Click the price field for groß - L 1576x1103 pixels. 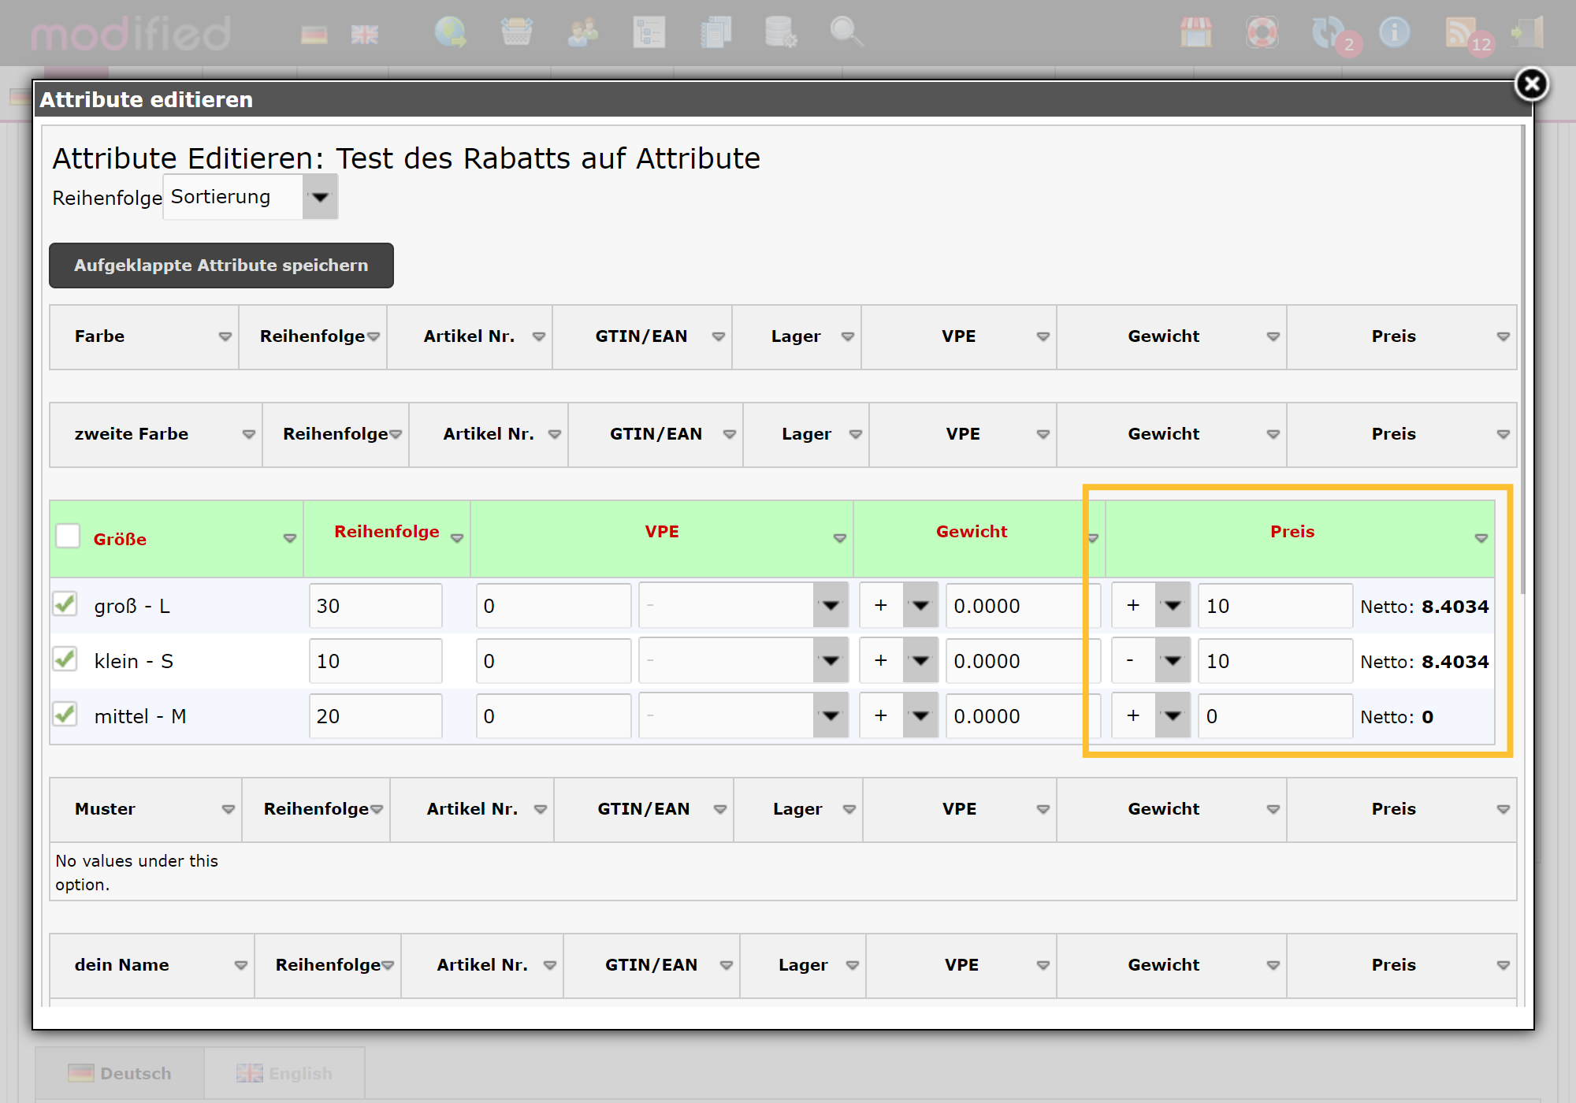click(1273, 606)
